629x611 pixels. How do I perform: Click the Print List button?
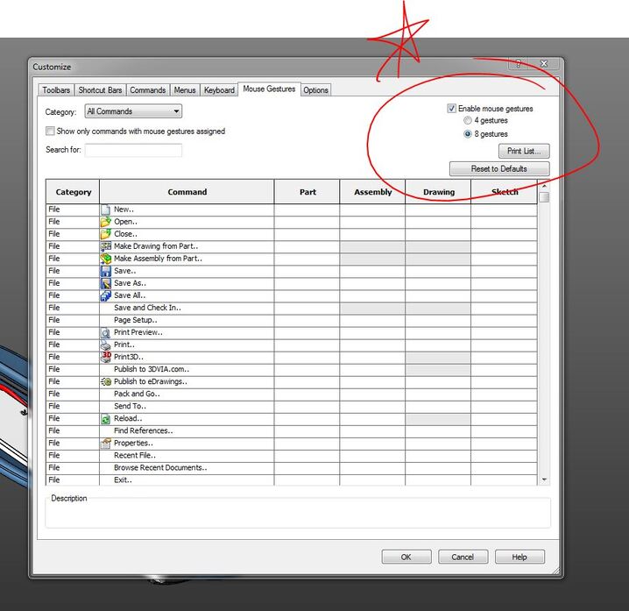pos(524,151)
